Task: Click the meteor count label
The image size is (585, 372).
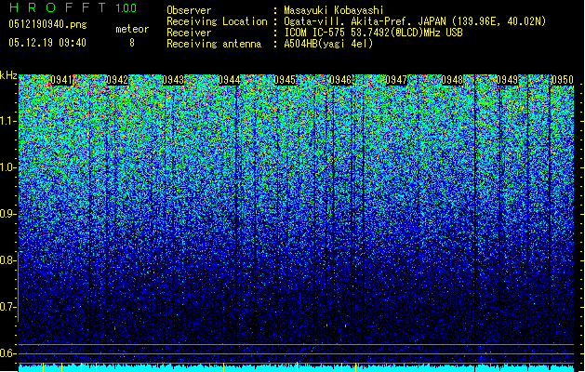Action: click(x=132, y=29)
